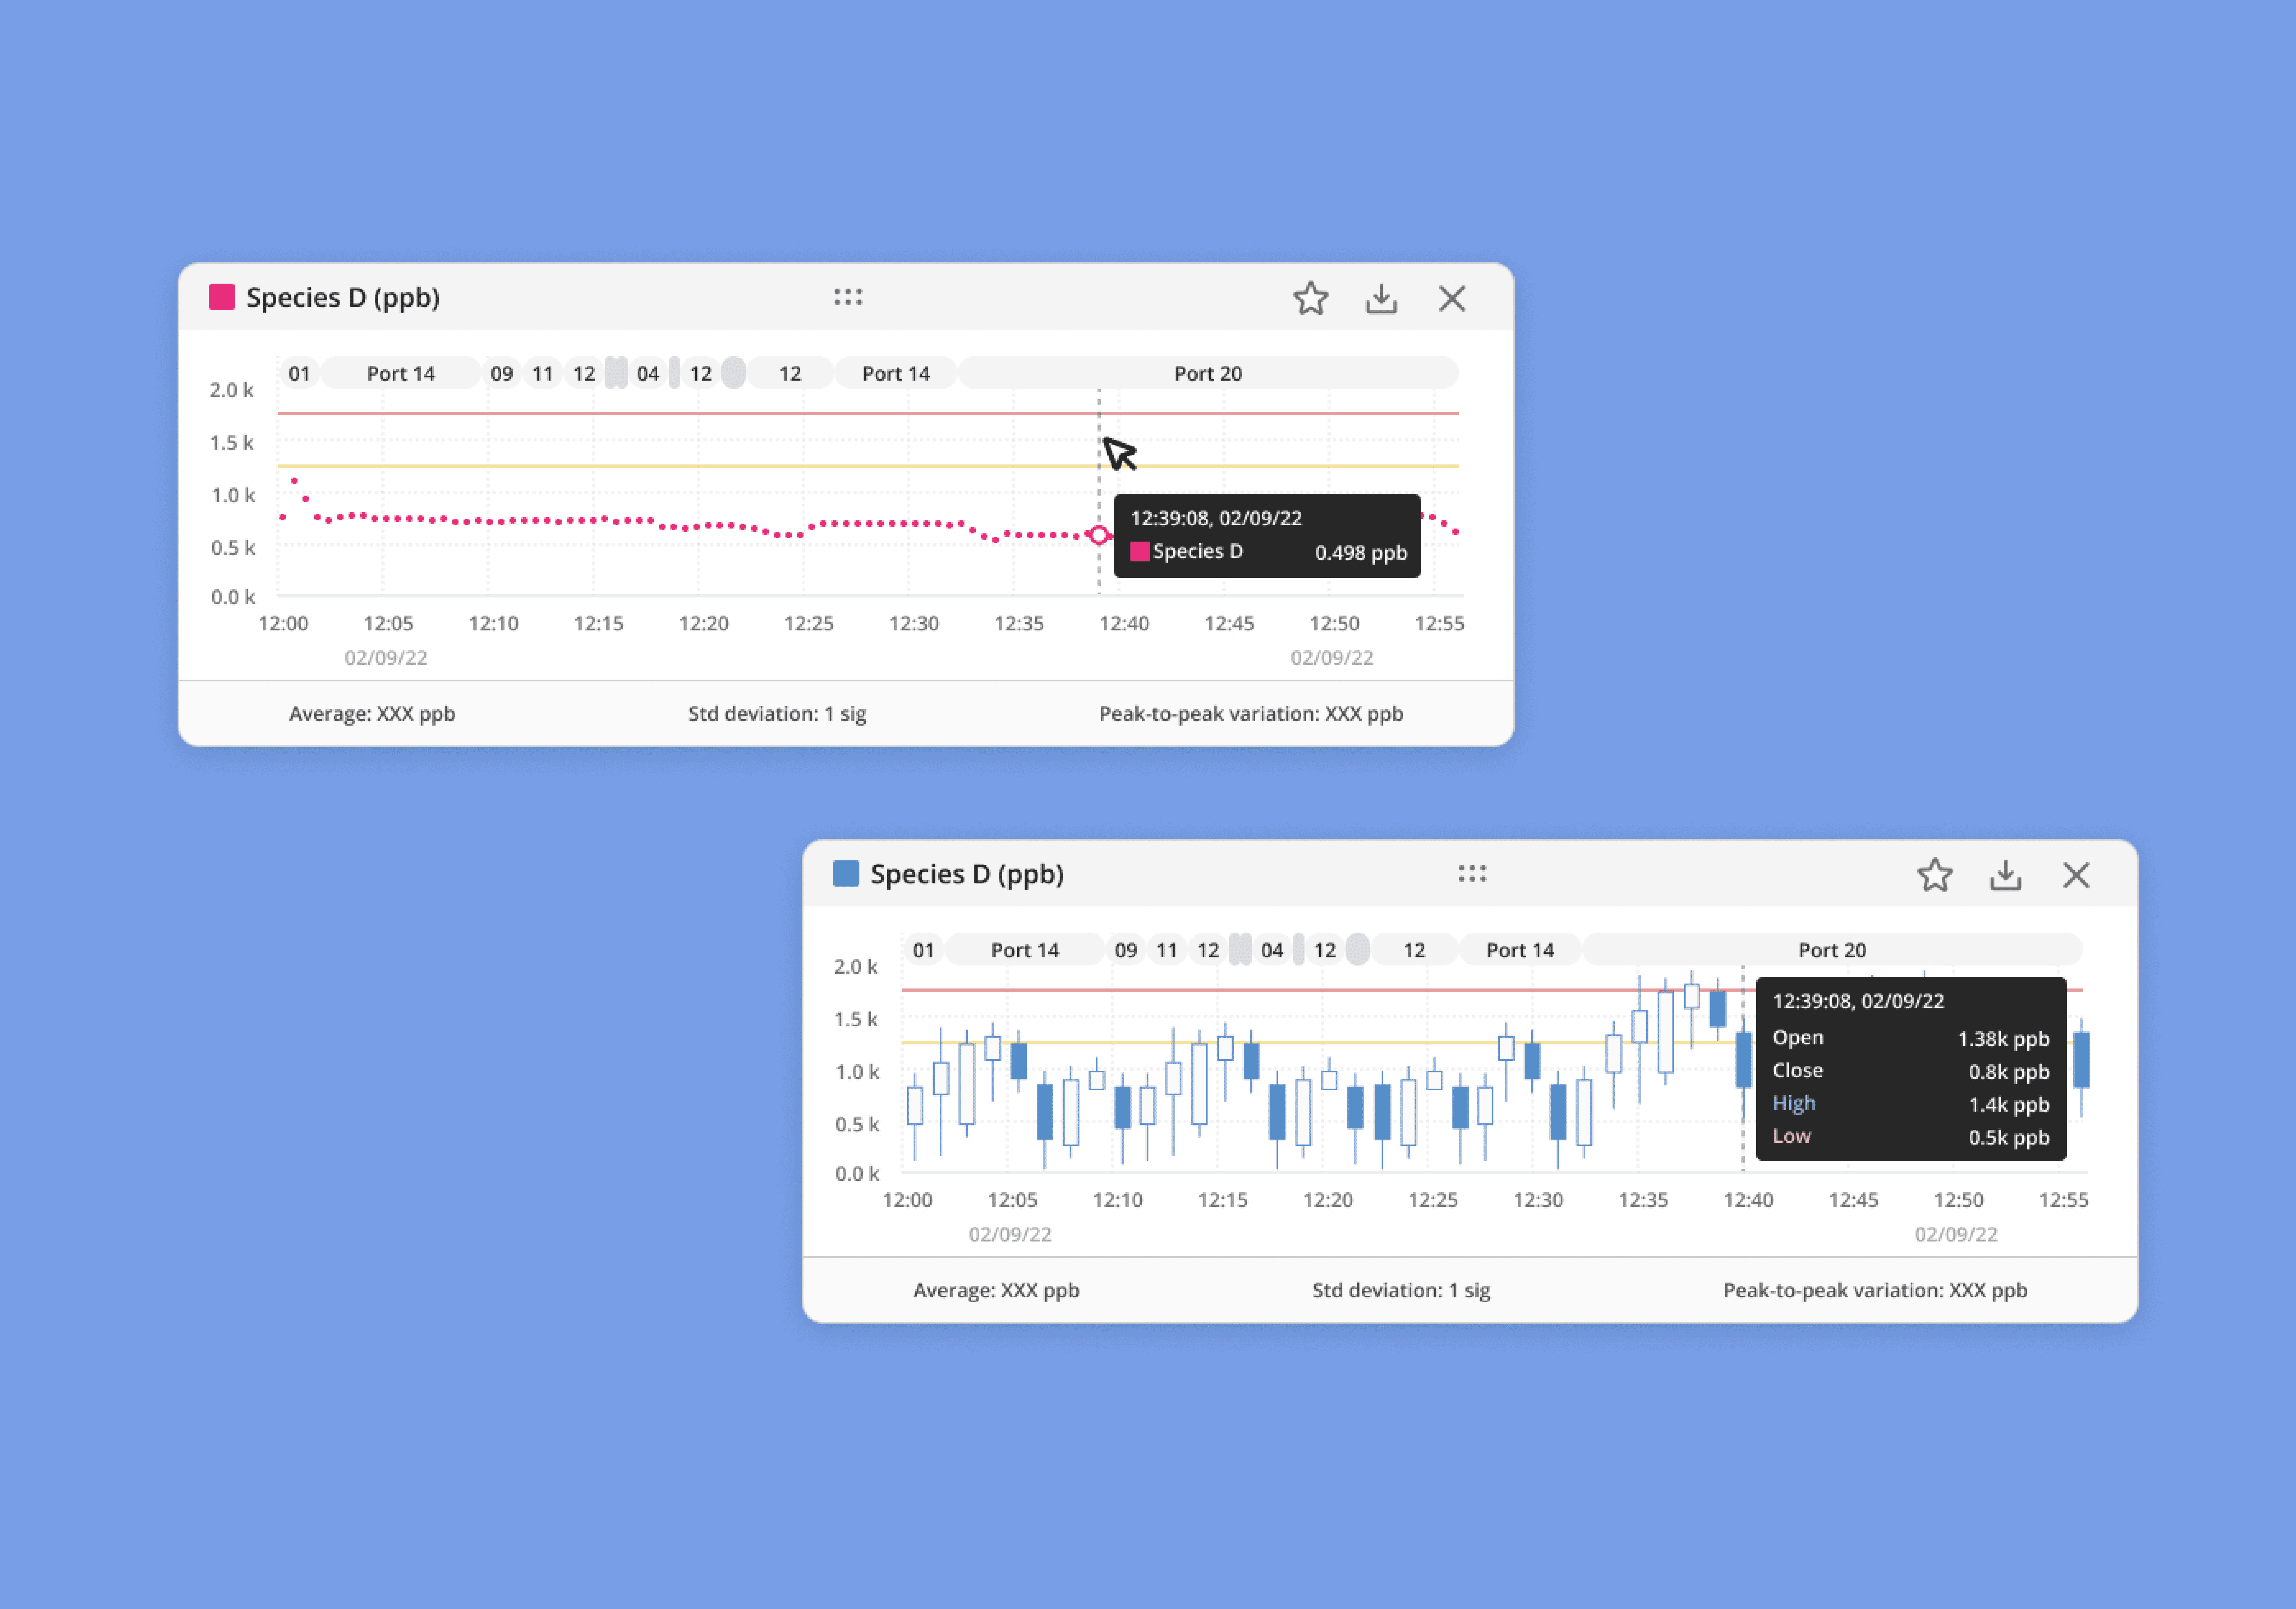Select the 01 port segment in pink chart
Screen dimensions: 2296x1609
299,373
